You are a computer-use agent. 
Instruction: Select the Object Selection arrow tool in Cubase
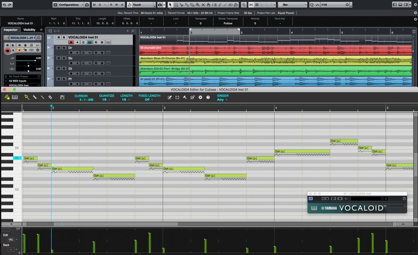coord(170,5)
